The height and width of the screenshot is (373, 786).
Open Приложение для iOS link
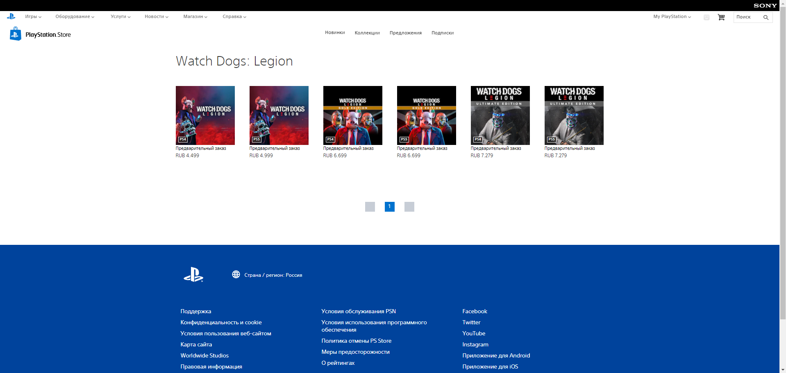(490, 367)
